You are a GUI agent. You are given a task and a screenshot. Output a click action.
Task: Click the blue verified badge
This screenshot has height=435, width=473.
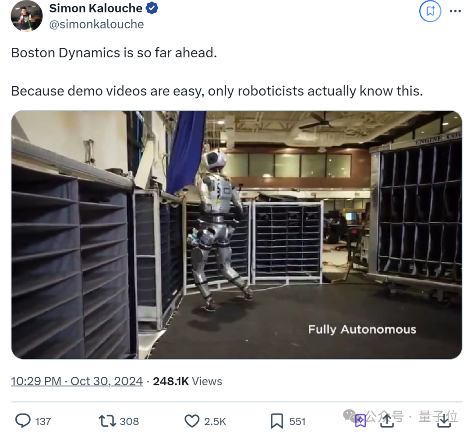pyautogui.click(x=152, y=8)
